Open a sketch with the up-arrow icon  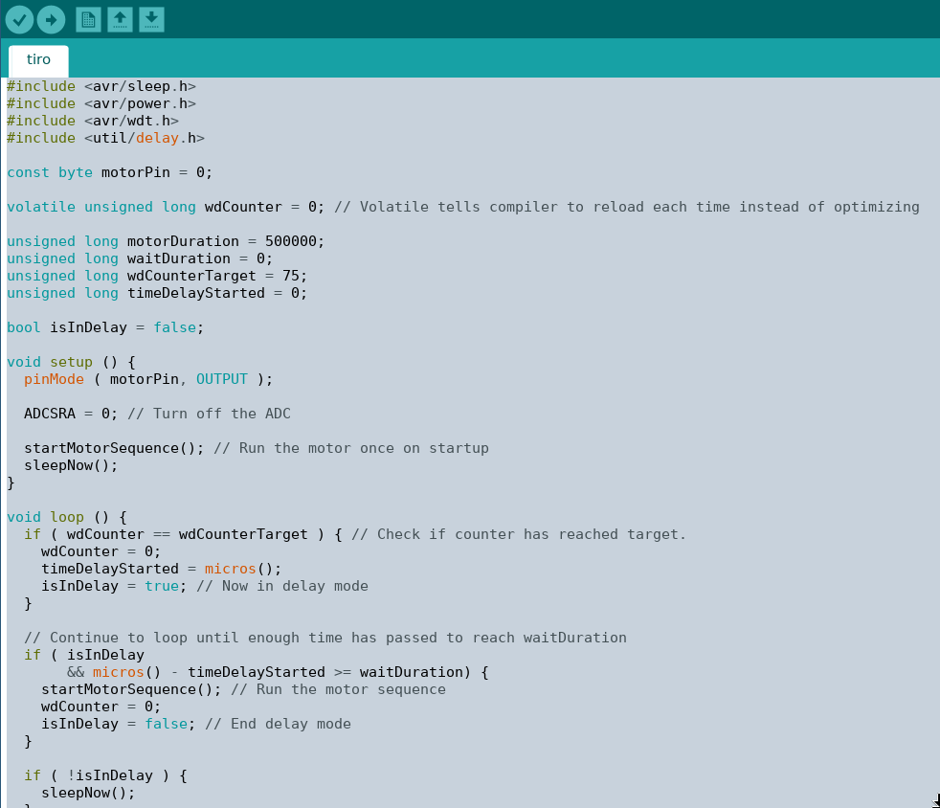pyautogui.click(x=120, y=19)
